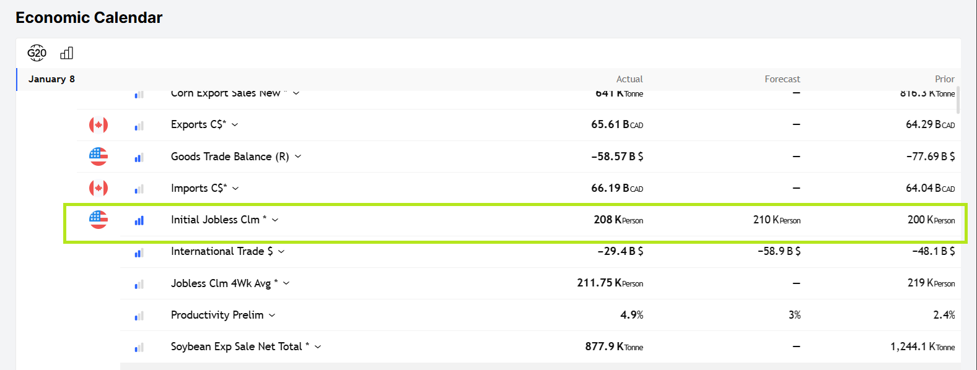Expand Goods Trade Balance (R) details chevron
The width and height of the screenshot is (977, 370).
pyautogui.click(x=298, y=157)
